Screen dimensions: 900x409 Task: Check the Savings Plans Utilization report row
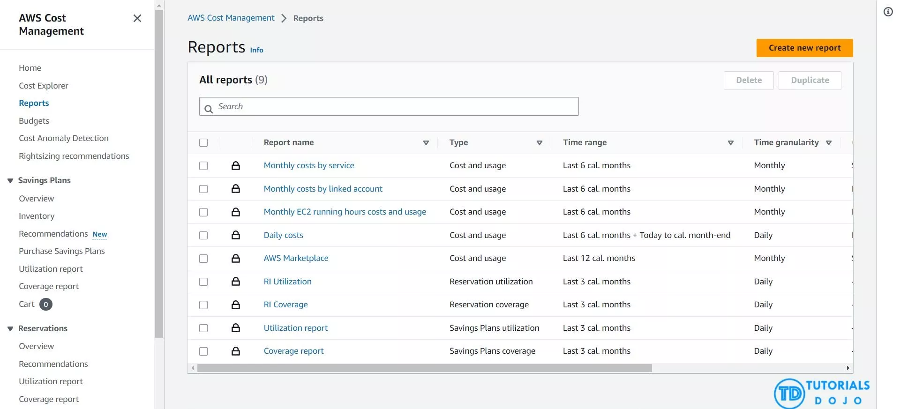pyautogui.click(x=203, y=328)
